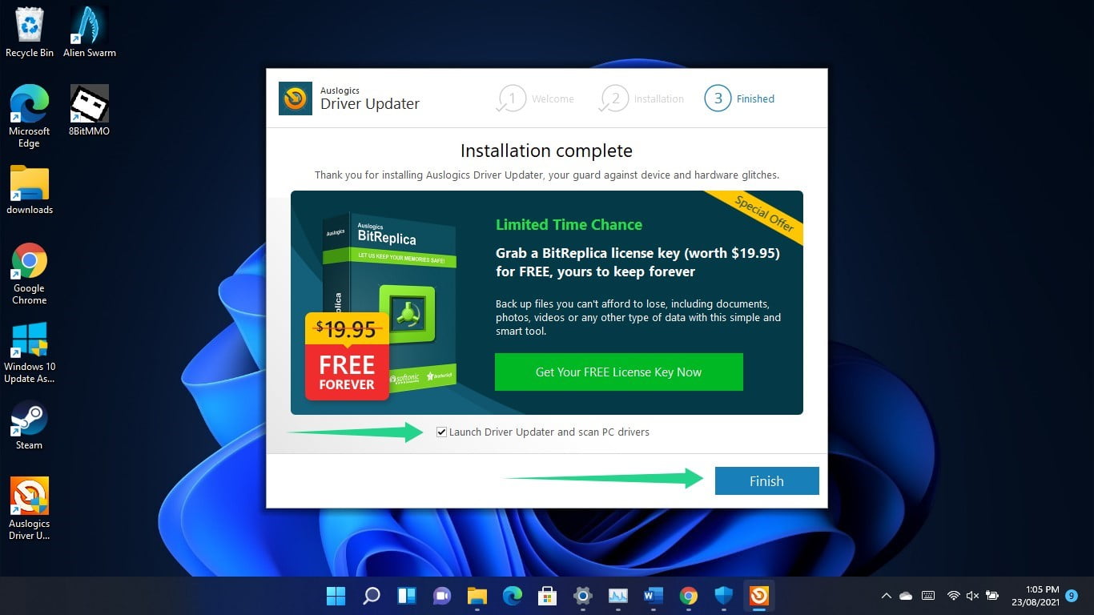Open Microsoft Store from the taskbar

(x=547, y=596)
